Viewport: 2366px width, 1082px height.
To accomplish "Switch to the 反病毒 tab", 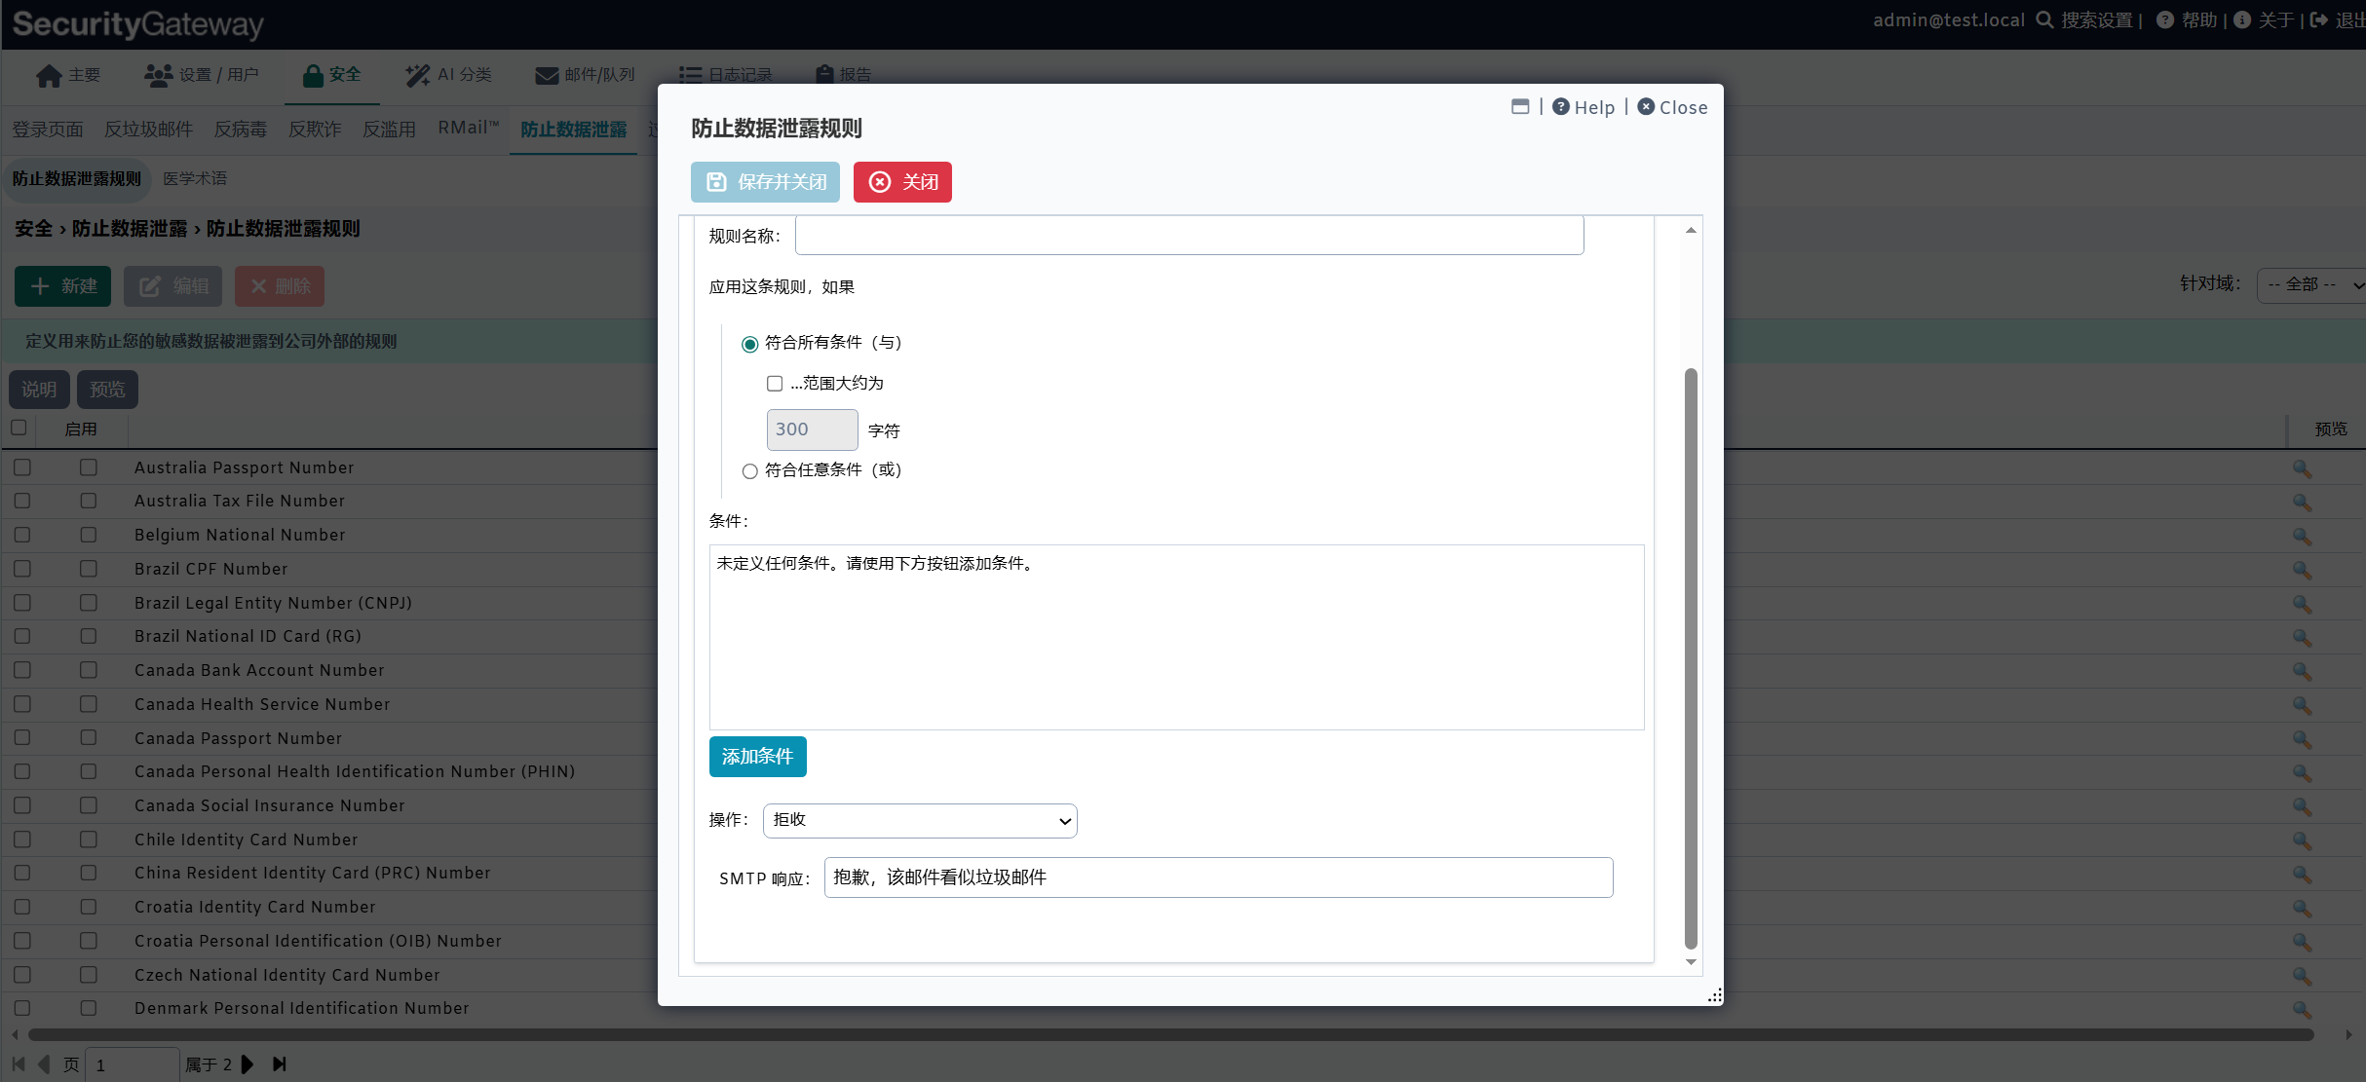I will tap(240, 130).
